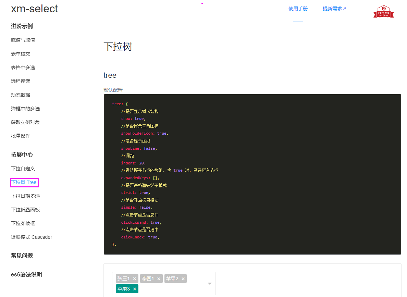Remove the 李四1 tag from the select
The height and width of the screenshot is (297, 407).
(x=159, y=279)
